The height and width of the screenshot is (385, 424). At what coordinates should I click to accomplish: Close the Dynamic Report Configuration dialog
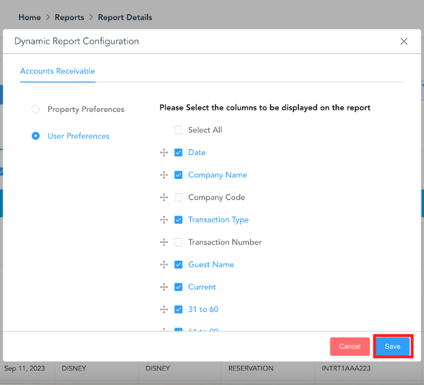[404, 42]
